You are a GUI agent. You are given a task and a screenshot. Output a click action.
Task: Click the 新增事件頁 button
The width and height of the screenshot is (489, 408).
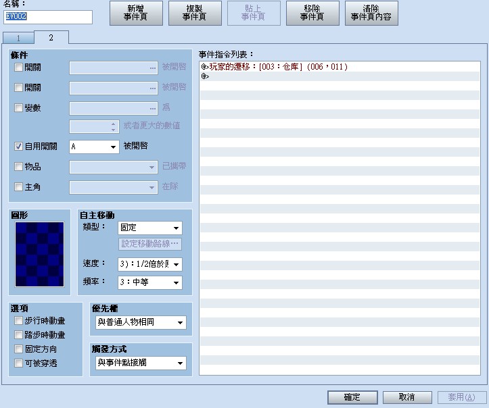point(136,13)
